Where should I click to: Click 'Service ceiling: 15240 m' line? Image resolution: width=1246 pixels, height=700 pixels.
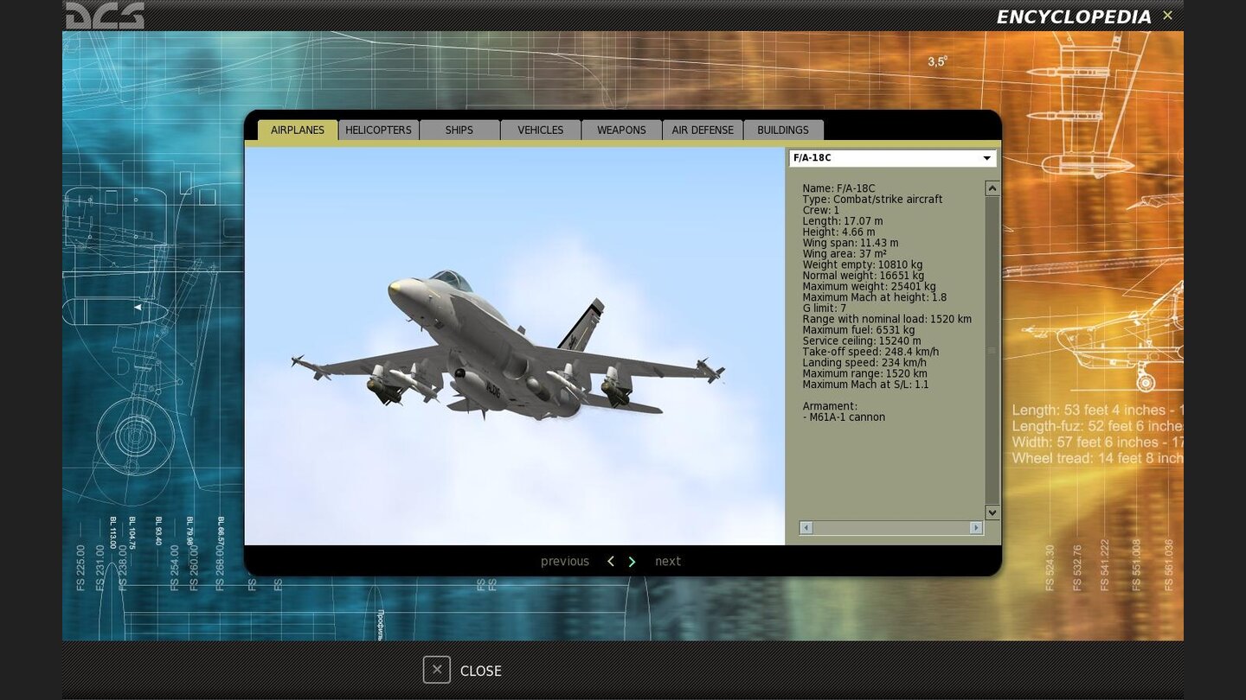862,341
